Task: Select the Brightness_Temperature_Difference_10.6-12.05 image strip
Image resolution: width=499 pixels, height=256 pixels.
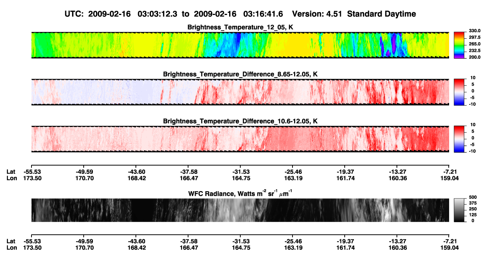Action: (x=240, y=139)
